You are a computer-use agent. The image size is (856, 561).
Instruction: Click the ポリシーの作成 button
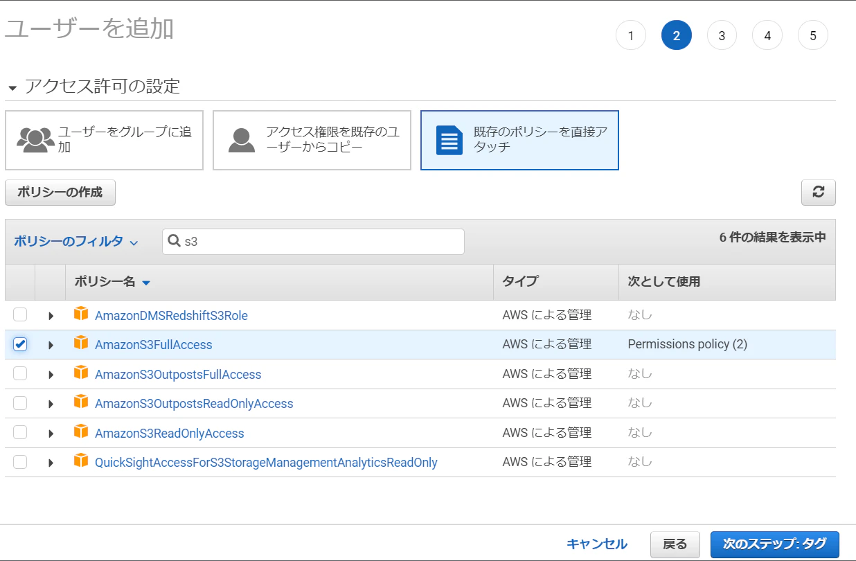point(60,193)
